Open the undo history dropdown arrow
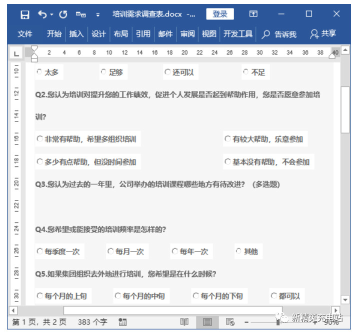 [x=51, y=14]
